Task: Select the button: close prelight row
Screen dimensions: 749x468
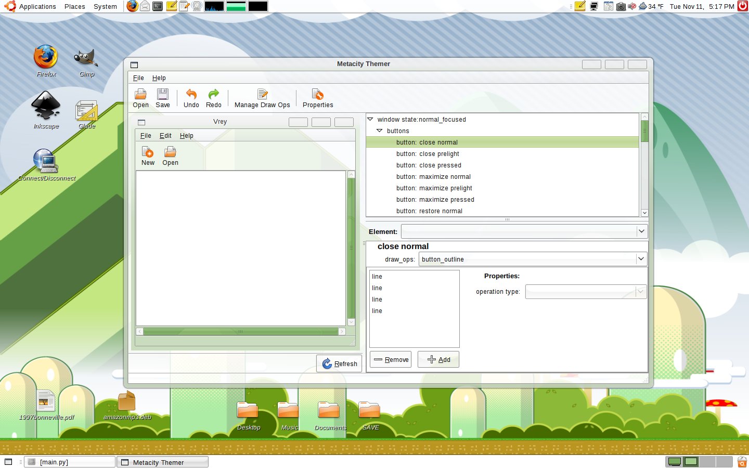Action: pyautogui.click(x=502, y=154)
